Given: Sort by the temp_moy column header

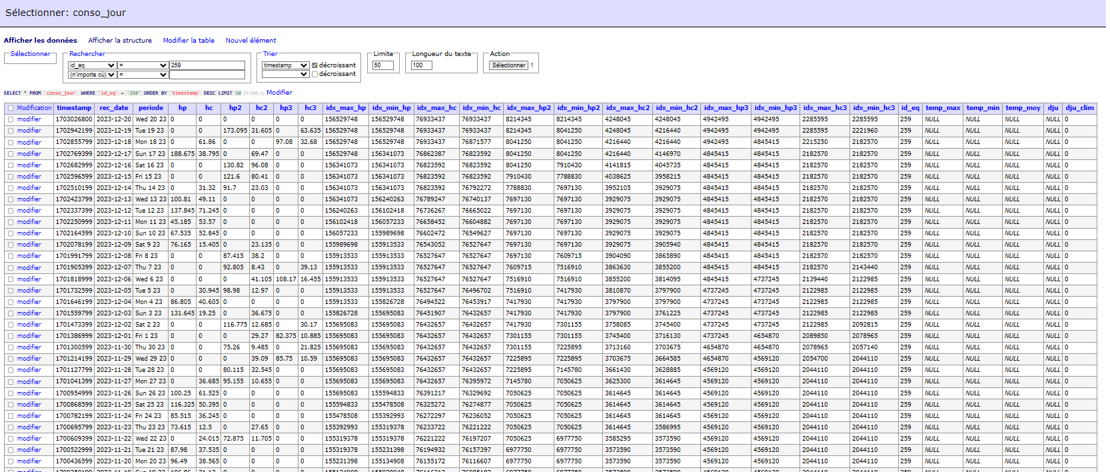Looking at the screenshot, I should [1023, 108].
